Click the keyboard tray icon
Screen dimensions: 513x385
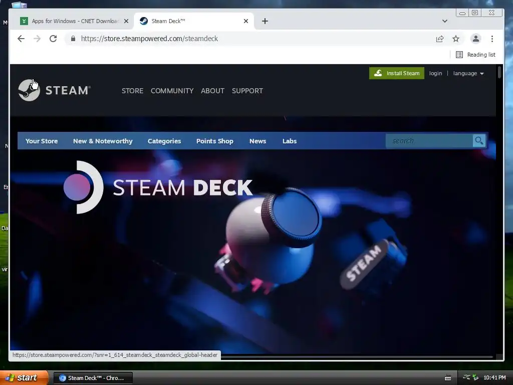[x=448, y=378]
